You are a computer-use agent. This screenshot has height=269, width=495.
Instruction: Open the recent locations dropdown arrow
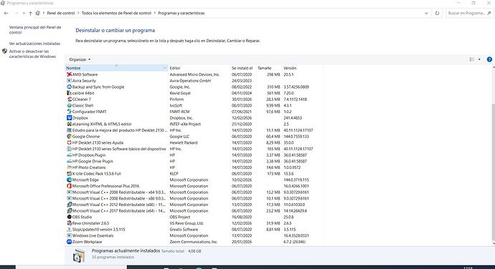tap(24, 13)
